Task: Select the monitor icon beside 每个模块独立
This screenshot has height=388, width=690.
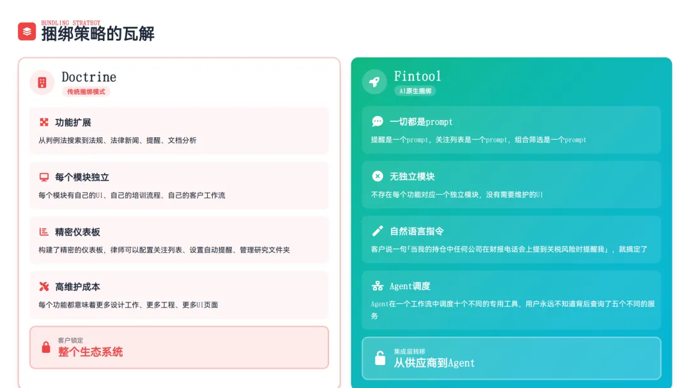Action: (44, 177)
